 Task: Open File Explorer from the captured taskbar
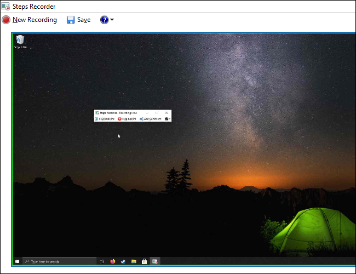tap(134, 261)
